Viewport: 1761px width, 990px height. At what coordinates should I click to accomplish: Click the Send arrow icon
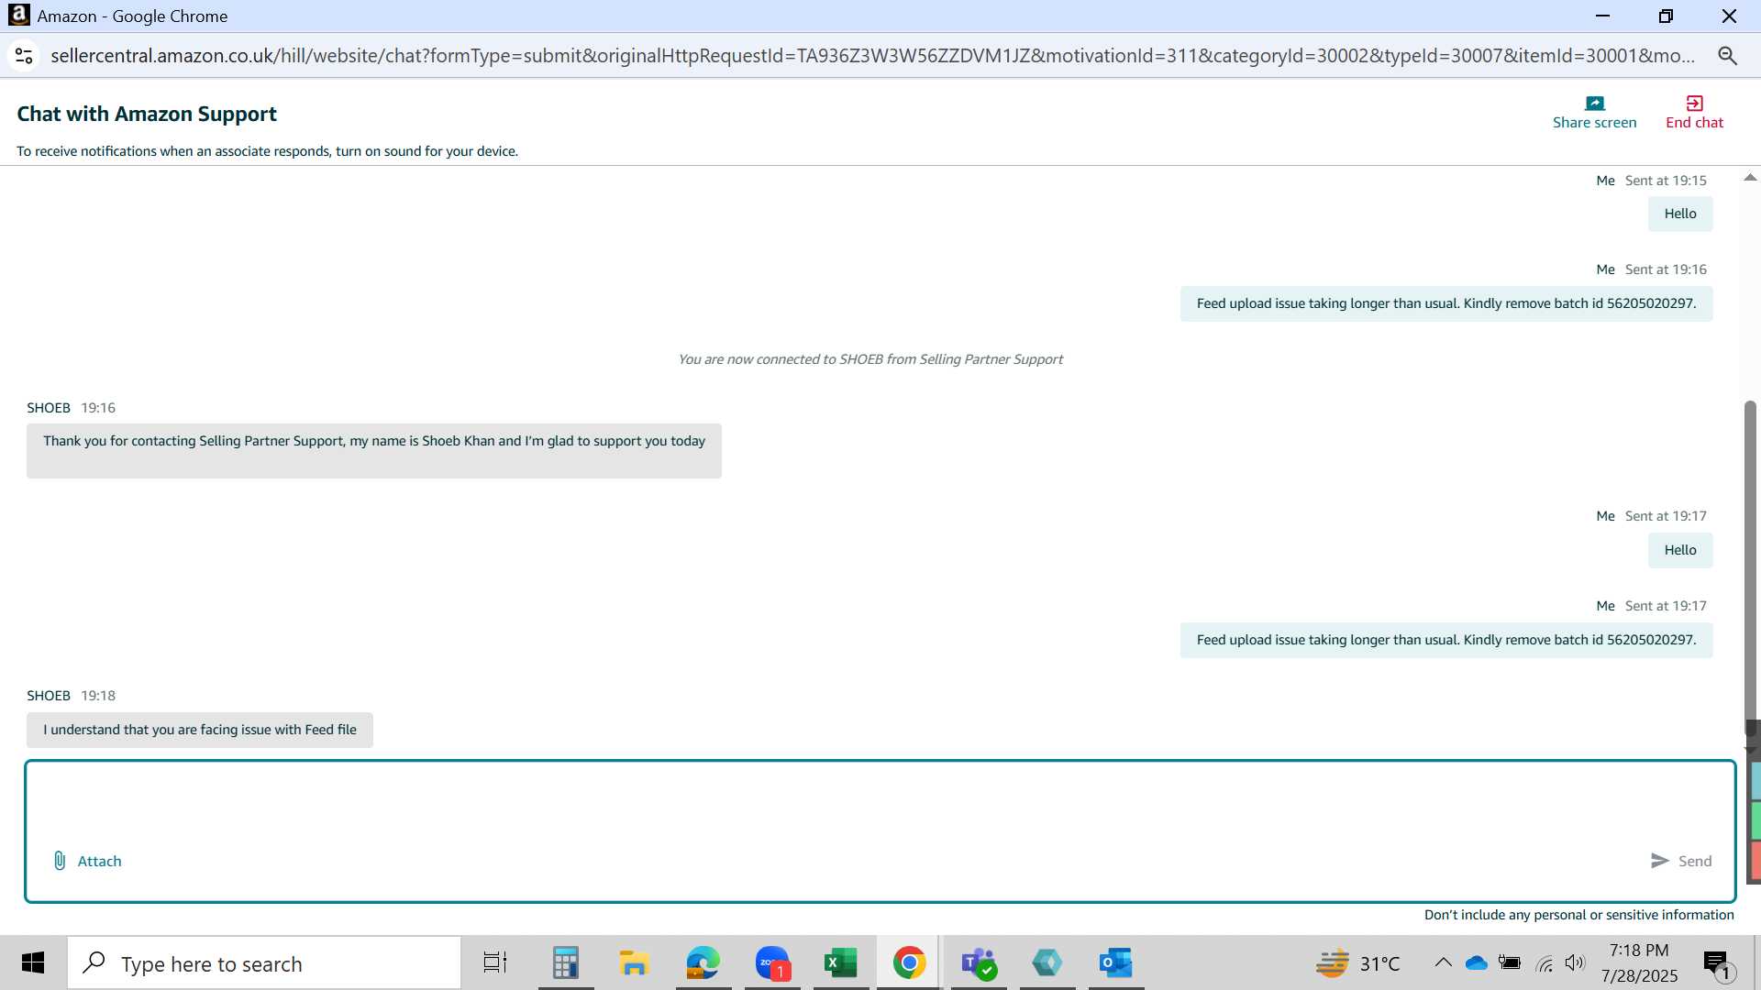tap(1659, 861)
